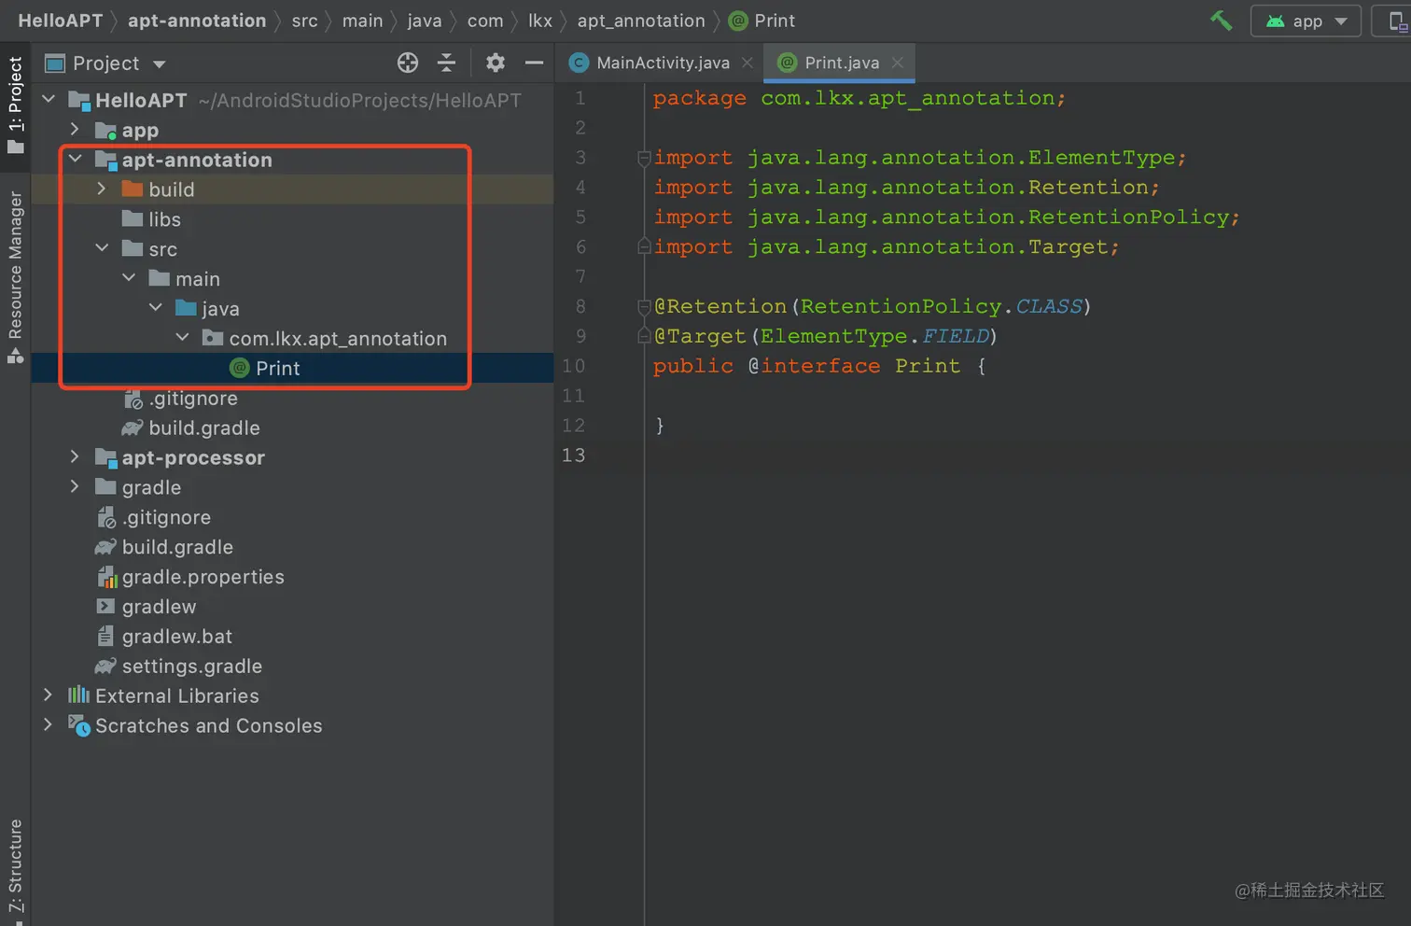Select settings.gradle file in tree

click(191, 666)
